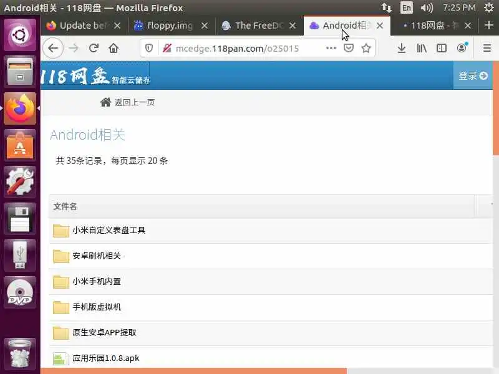The image size is (499, 374).
Task: Switch to the floppy.img tab
Action: [171, 26]
